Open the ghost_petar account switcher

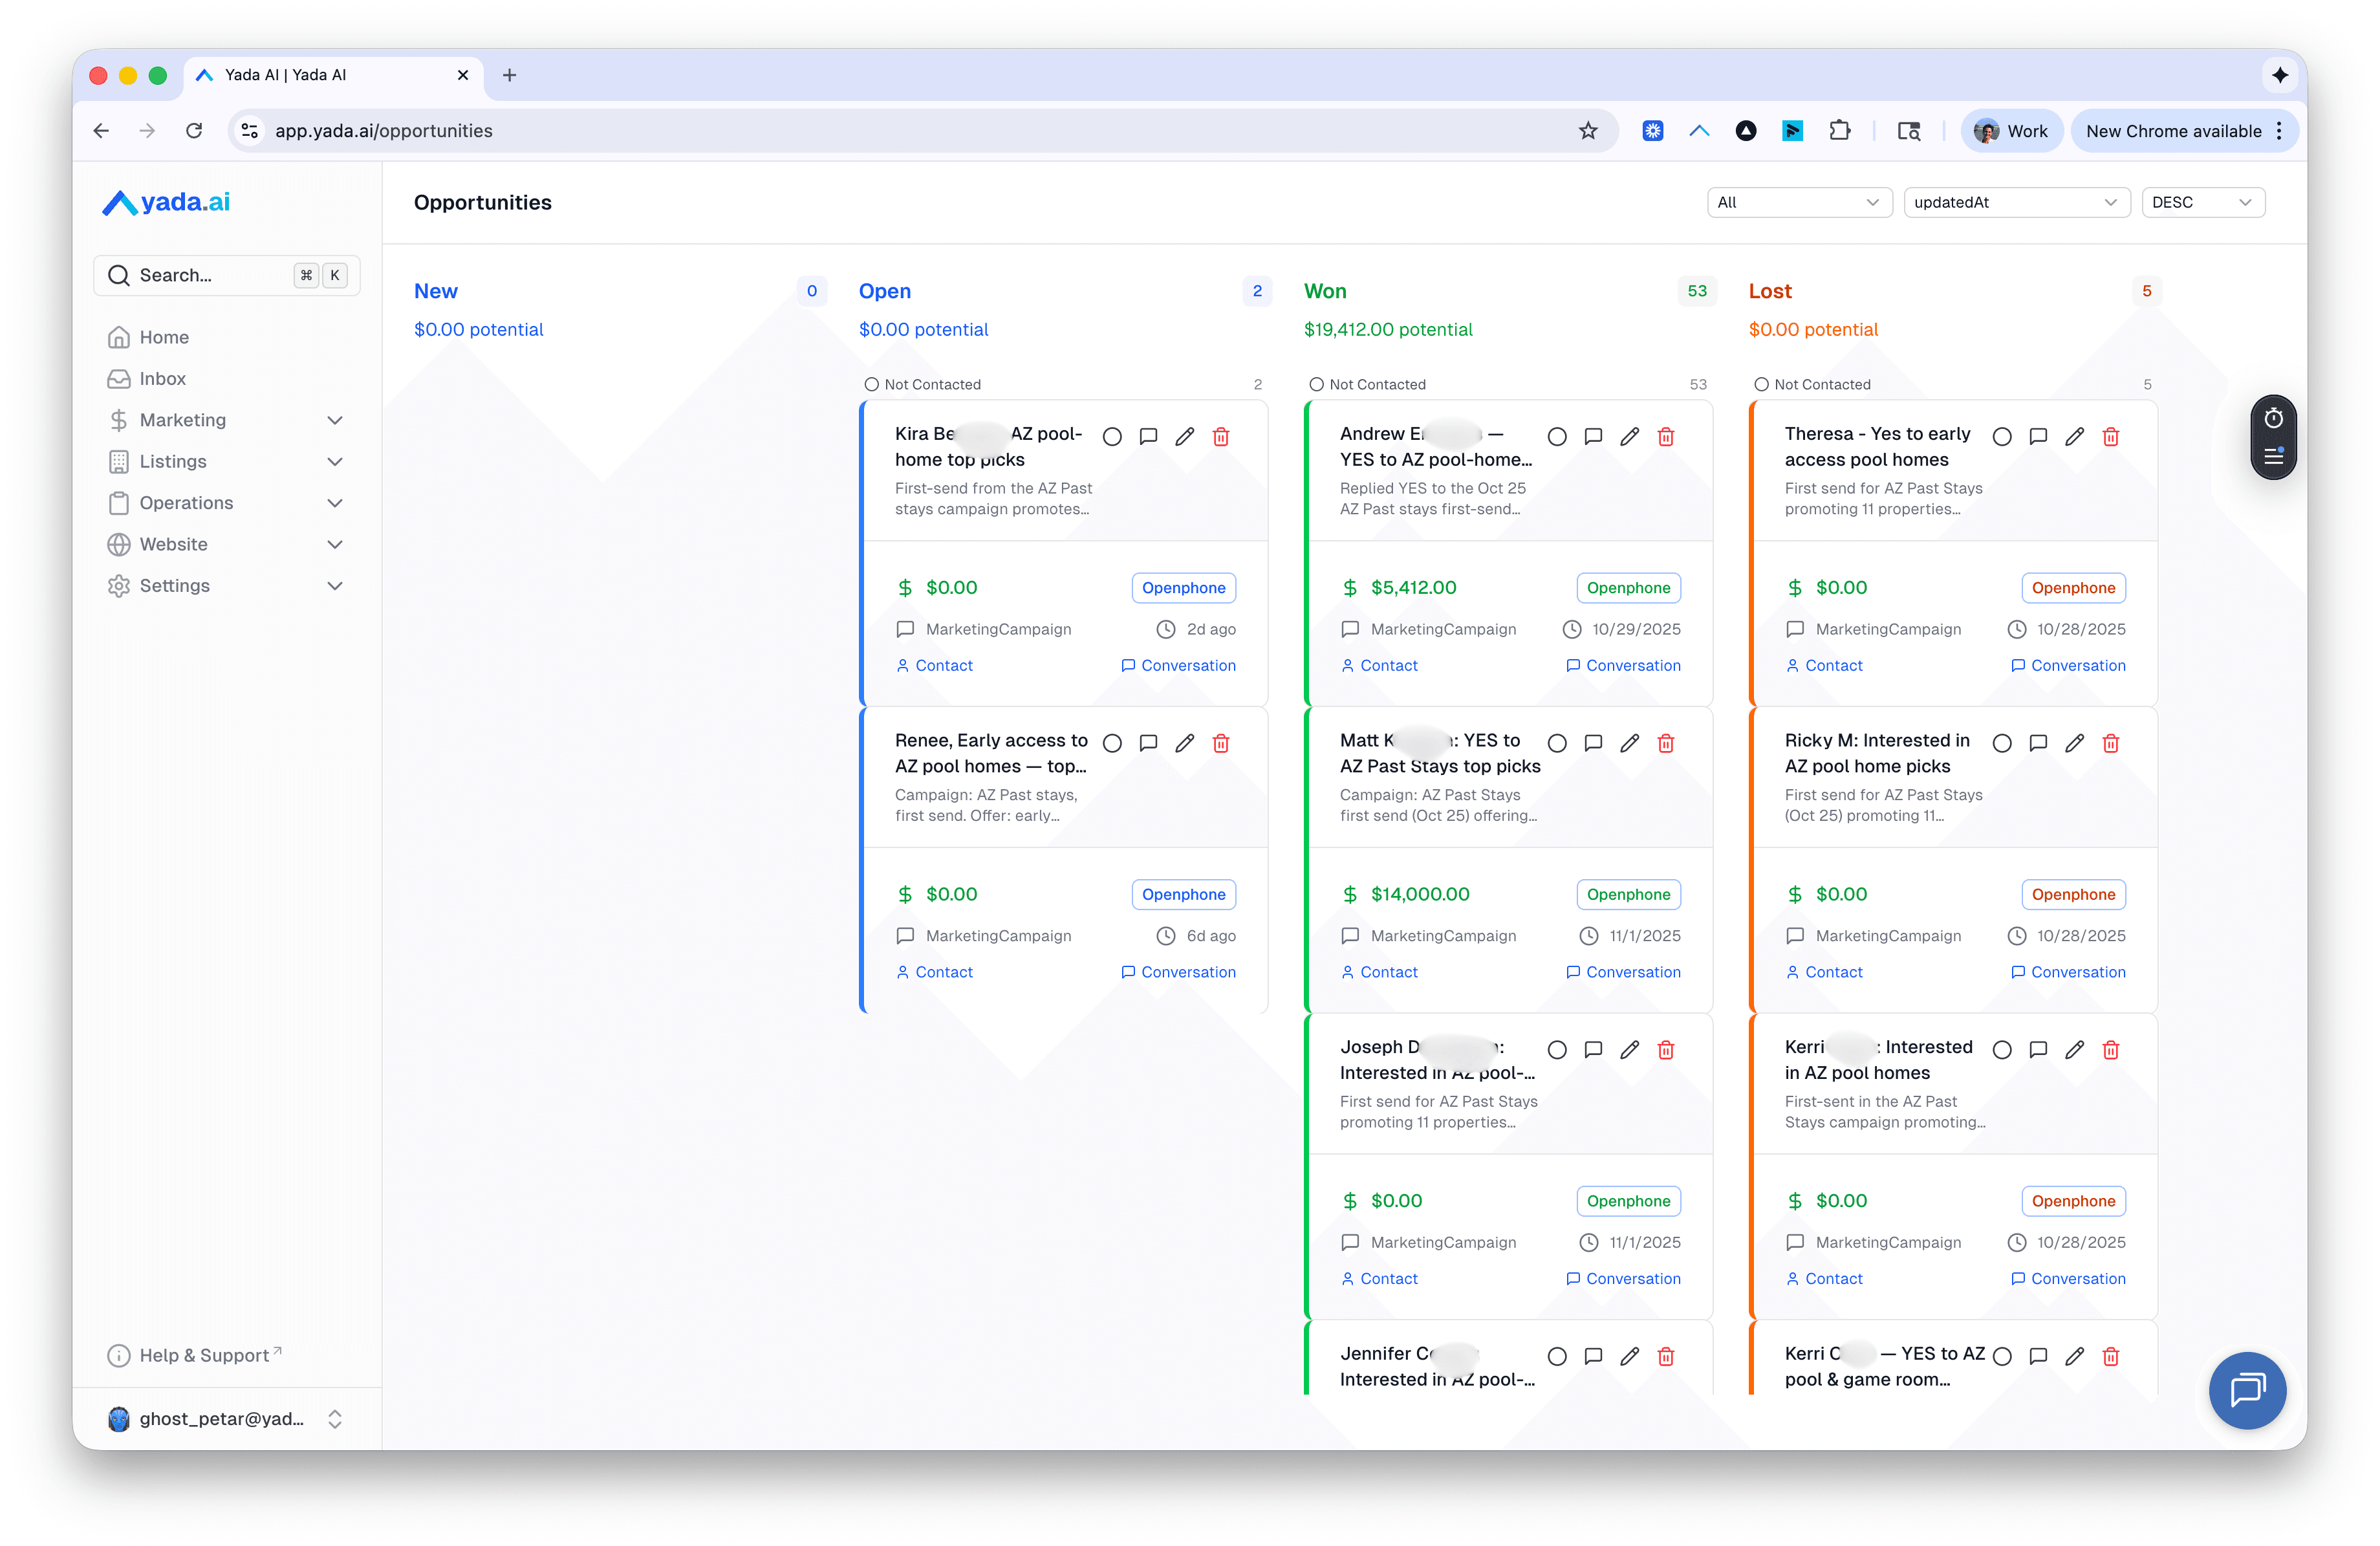click(226, 1418)
